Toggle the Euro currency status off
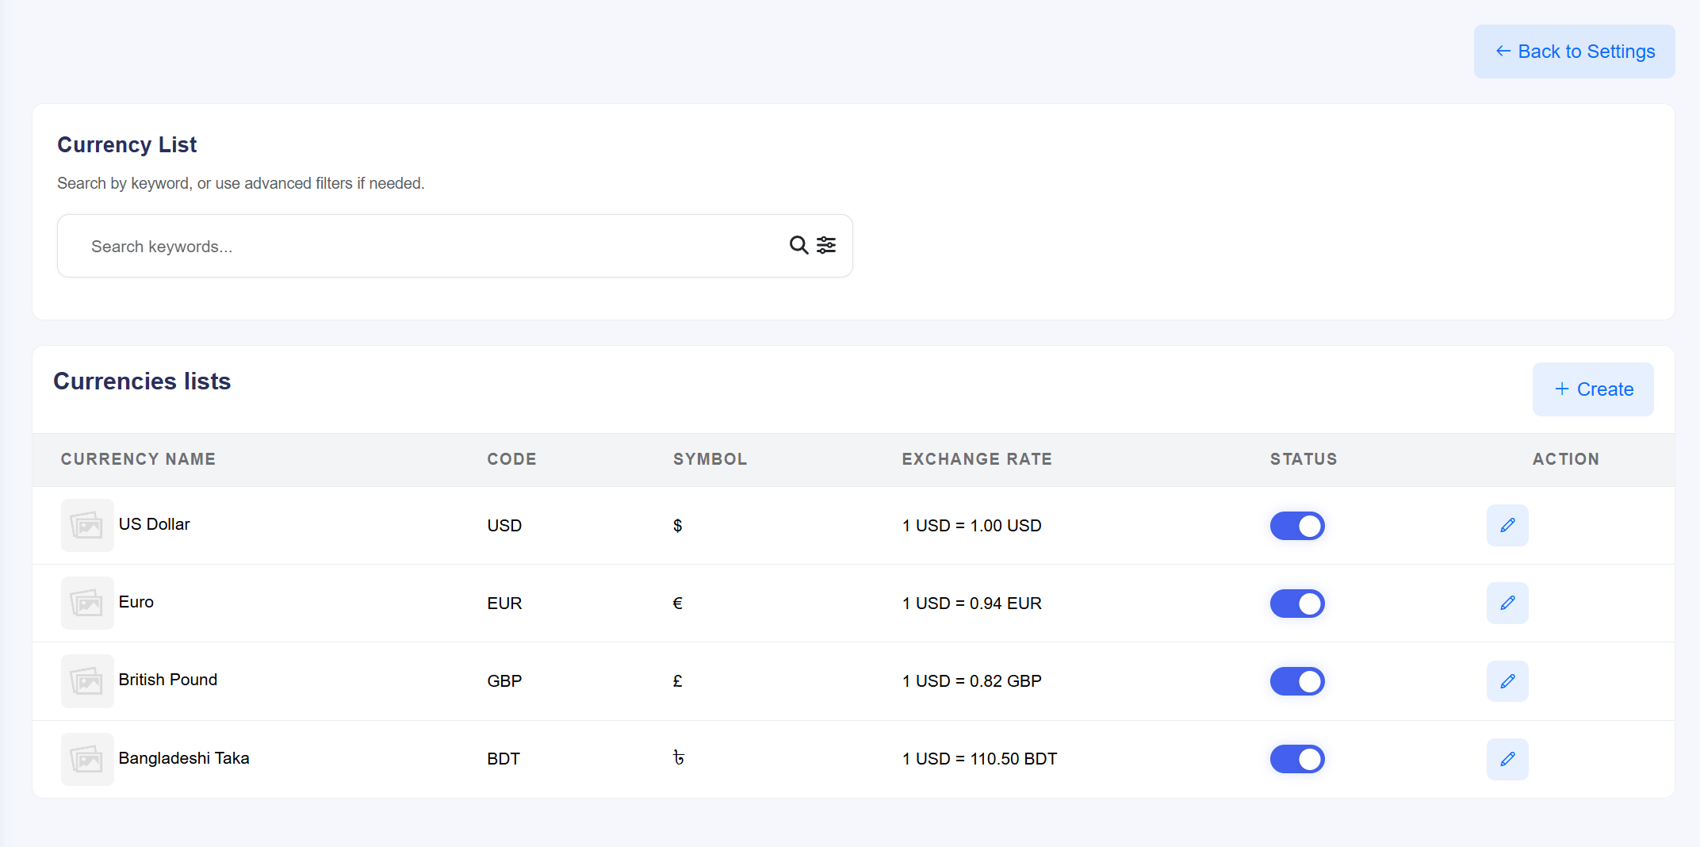 [x=1297, y=603]
